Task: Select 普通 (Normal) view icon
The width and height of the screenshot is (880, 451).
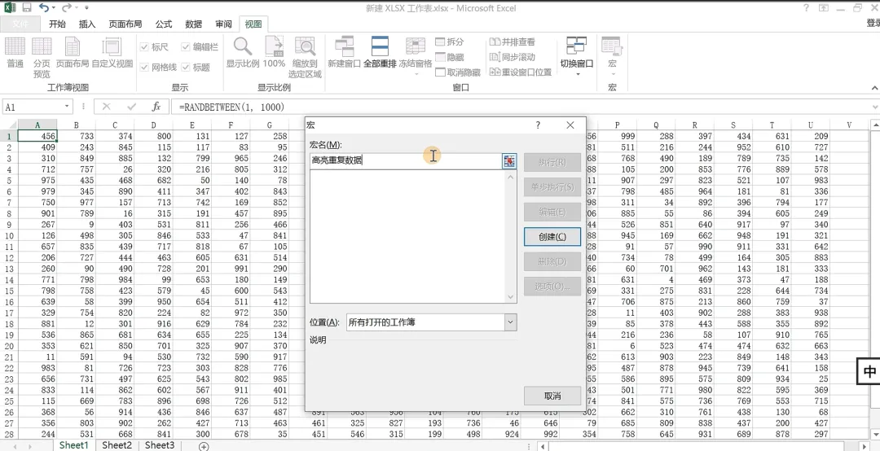Action: [x=15, y=53]
